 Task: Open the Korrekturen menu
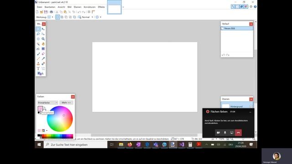click(x=89, y=7)
